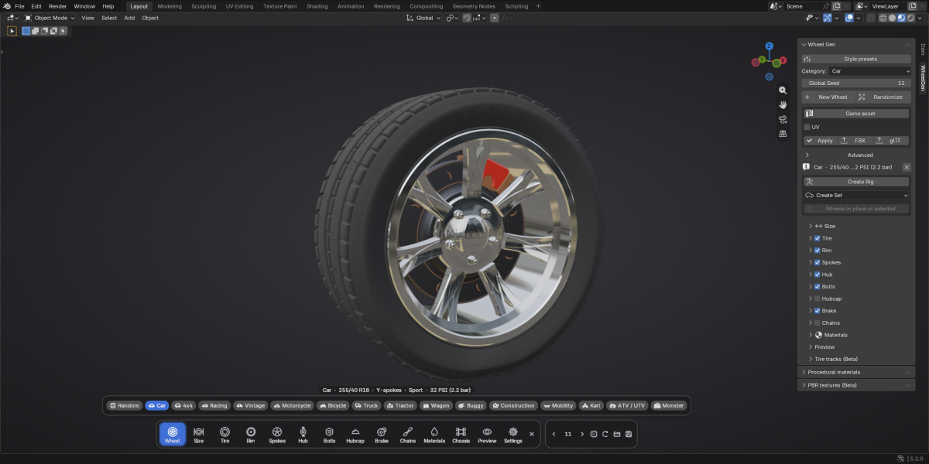The height and width of the screenshot is (464, 929).
Task: Open the Global transform orientation dropdown
Action: click(x=423, y=18)
